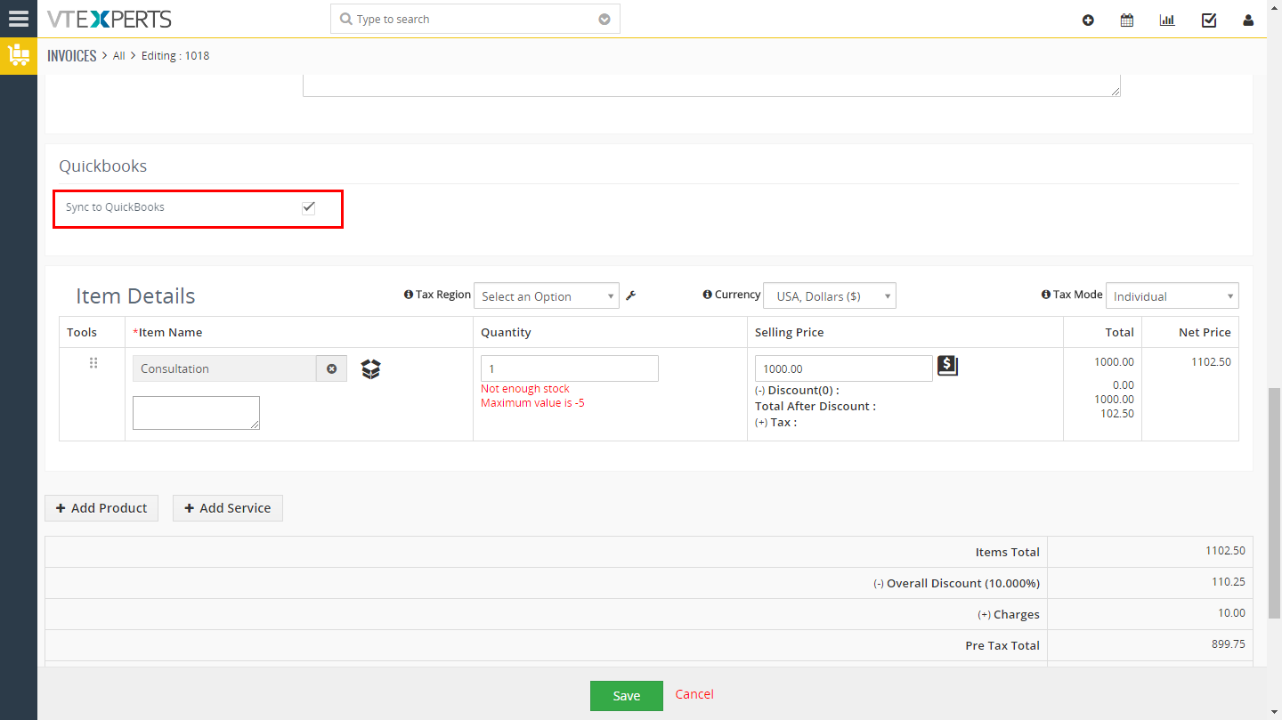Click the Selling Price column header

click(x=790, y=332)
